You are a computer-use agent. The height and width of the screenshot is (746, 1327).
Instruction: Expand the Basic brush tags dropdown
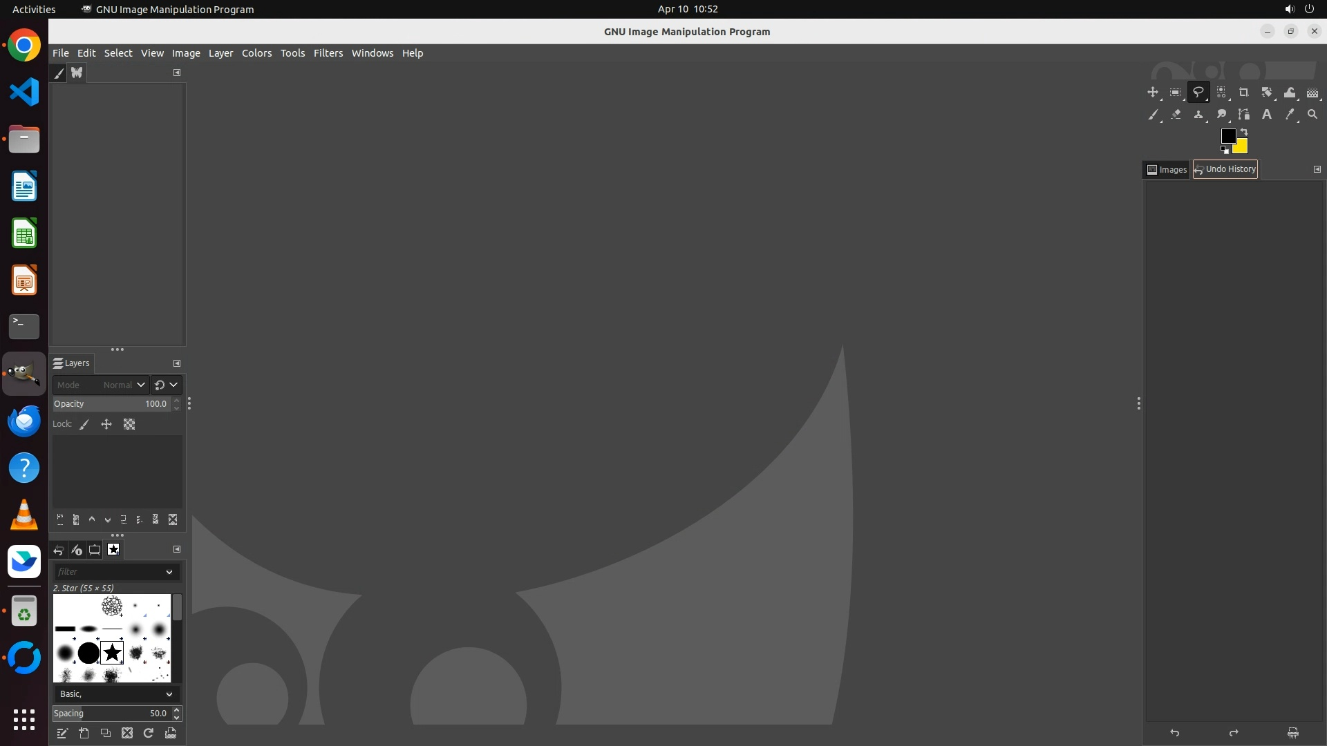tap(169, 694)
